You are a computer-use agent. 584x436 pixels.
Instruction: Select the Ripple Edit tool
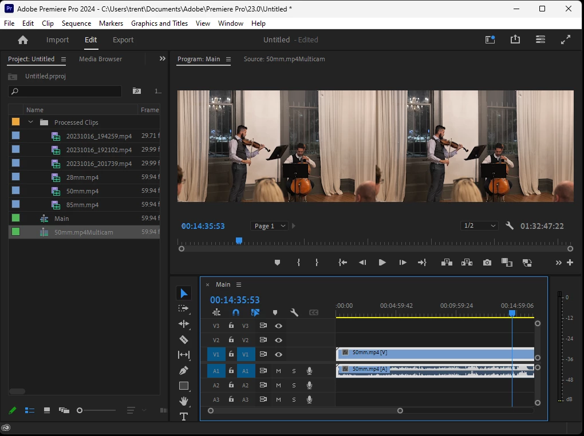click(x=184, y=324)
